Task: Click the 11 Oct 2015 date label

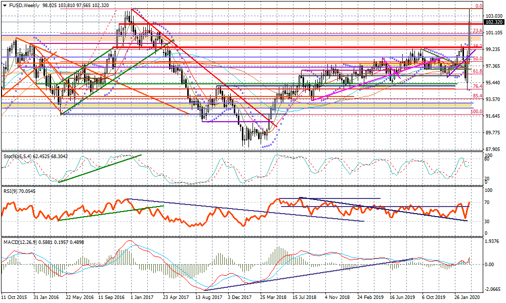Action: [14, 297]
